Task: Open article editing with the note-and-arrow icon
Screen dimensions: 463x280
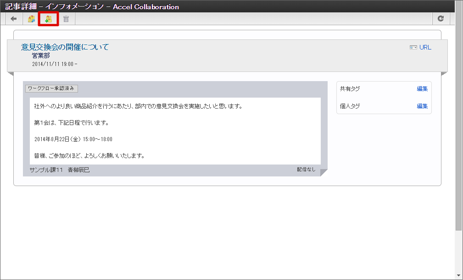Action: tap(31, 18)
